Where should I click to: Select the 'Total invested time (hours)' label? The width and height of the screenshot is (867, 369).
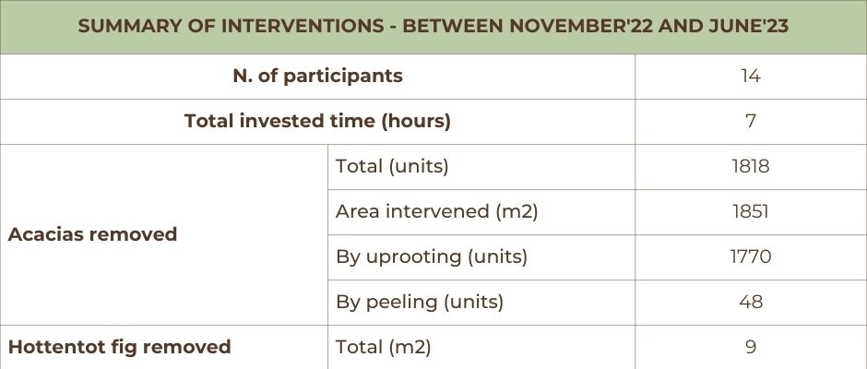pyautogui.click(x=317, y=121)
